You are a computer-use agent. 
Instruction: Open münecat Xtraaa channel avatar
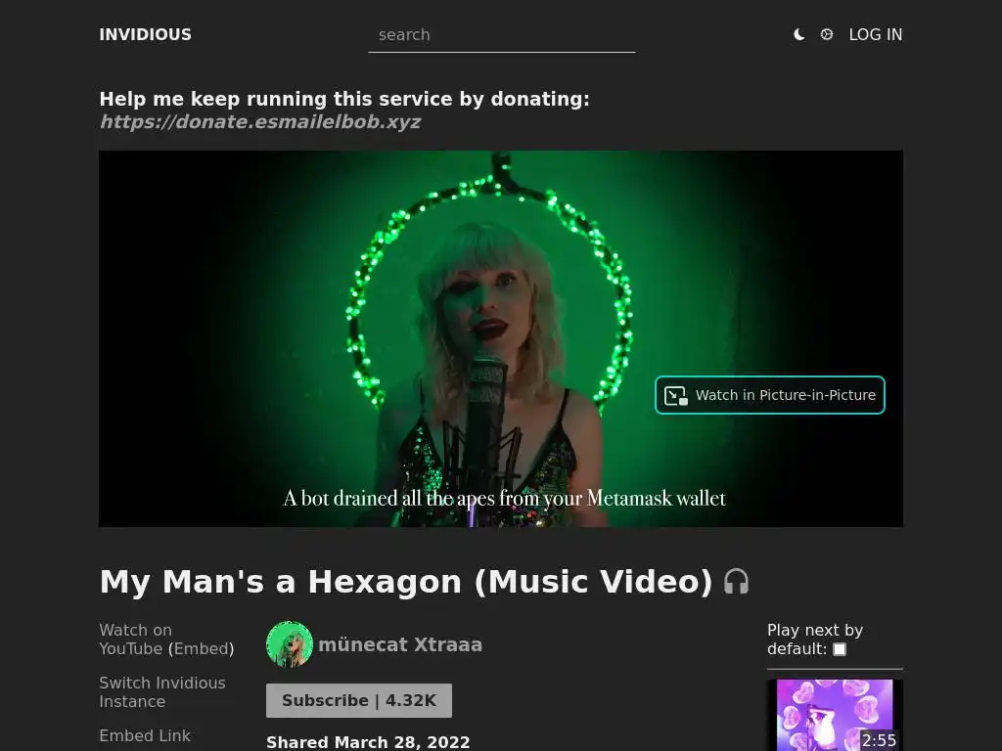pyautogui.click(x=290, y=643)
